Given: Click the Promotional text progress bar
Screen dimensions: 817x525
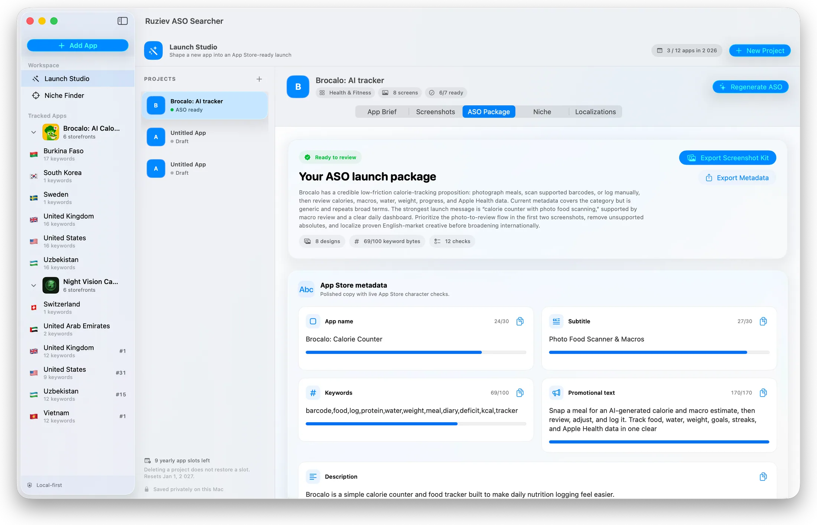Looking at the screenshot, I should coord(659,442).
